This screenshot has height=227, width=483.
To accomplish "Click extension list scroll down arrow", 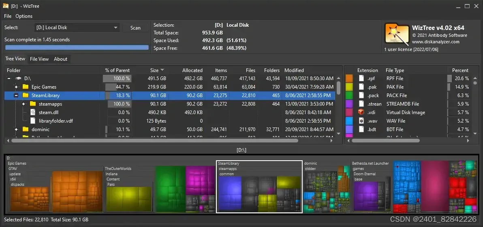I will coord(475,134).
